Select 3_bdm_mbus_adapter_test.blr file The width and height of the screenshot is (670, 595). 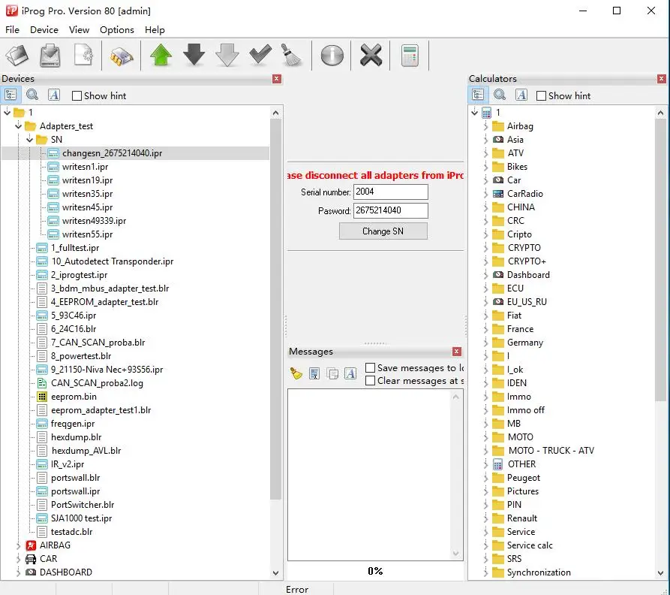point(110,288)
